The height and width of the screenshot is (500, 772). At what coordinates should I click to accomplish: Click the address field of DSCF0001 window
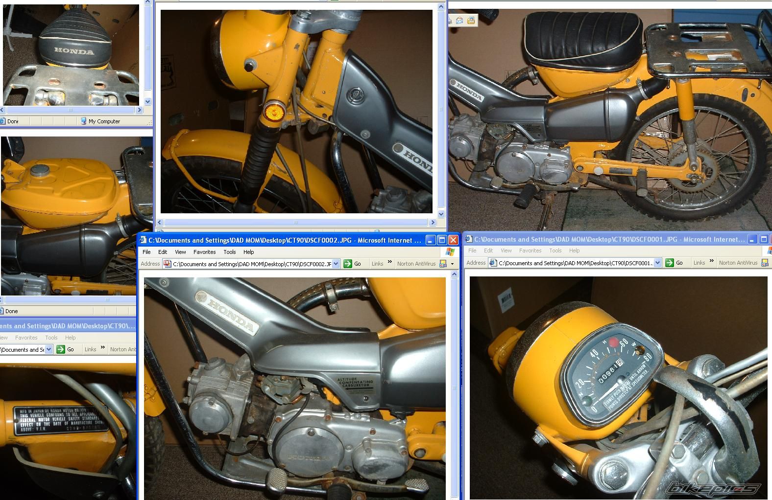coord(576,263)
